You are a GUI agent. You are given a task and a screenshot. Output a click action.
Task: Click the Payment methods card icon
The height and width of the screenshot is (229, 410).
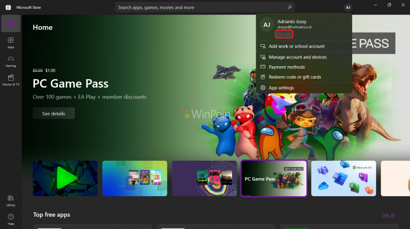(x=263, y=67)
